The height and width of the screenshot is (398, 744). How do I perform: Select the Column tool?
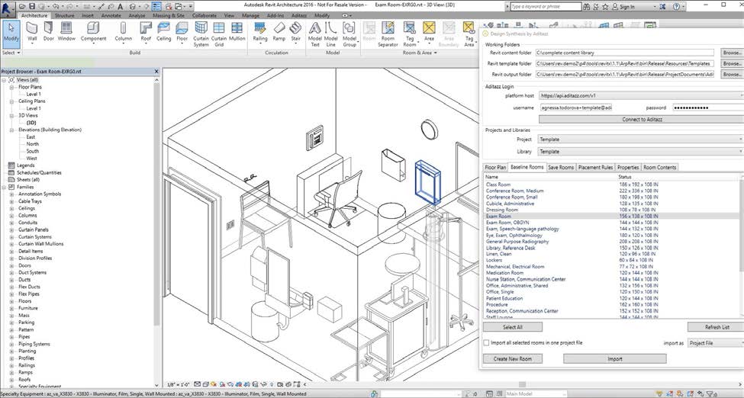click(x=124, y=32)
